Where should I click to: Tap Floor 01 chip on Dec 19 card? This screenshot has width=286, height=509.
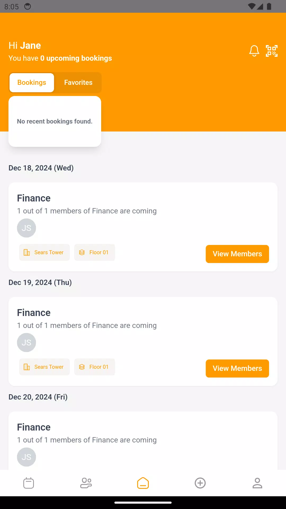(95, 367)
